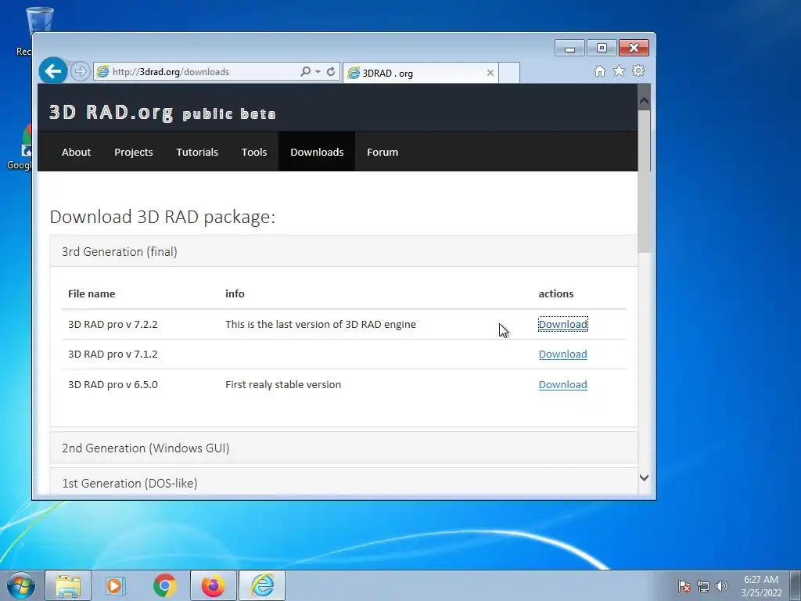Click the vertical scrollbar thumb

coord(645,181)
